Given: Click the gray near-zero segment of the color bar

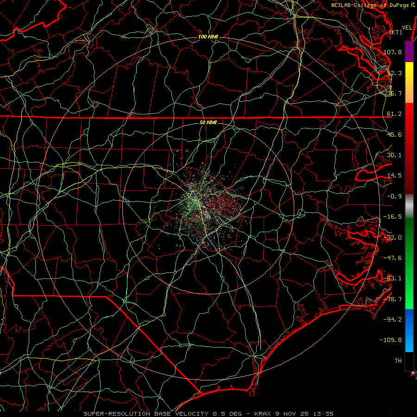Looking at the screenshot, I should 409,206.
